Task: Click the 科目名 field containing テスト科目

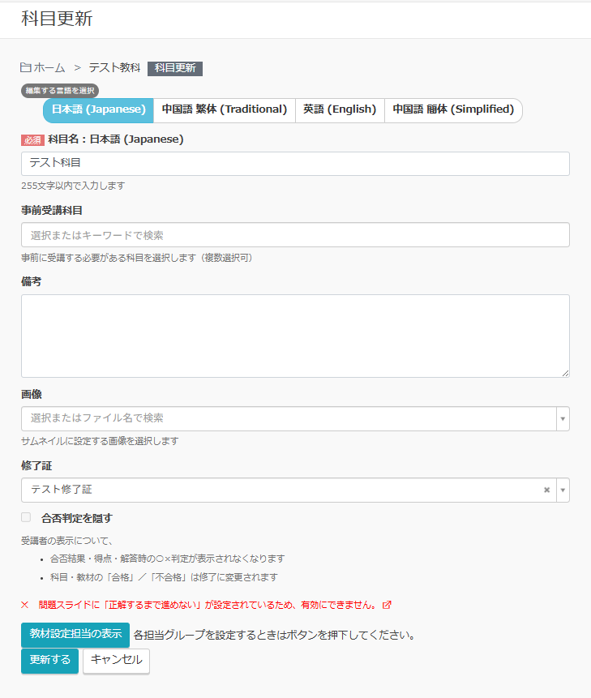Action: click(295, 164)
